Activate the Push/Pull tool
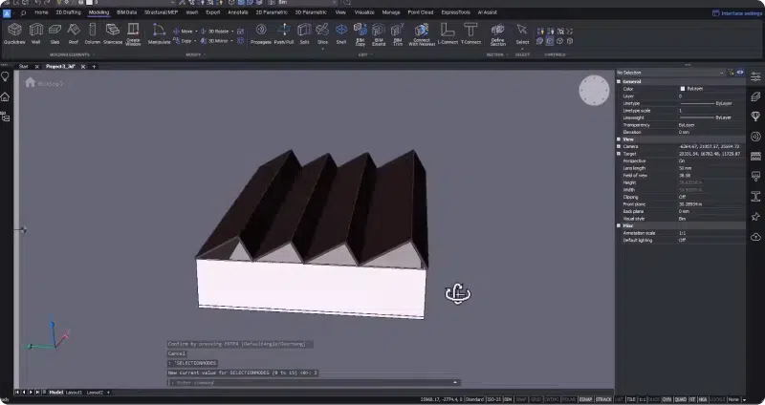Viewport: 765px width, 405px height. coord(283,33)
